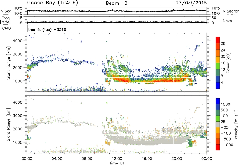Click the velocity panel 'Slant Range [km]' label
239x165 pixels.
coord(8,124)
